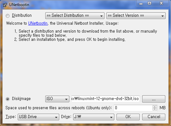The image size is (171, 126).
Task: Click the persistent space MB value field
Action: (x=133, y=108)
